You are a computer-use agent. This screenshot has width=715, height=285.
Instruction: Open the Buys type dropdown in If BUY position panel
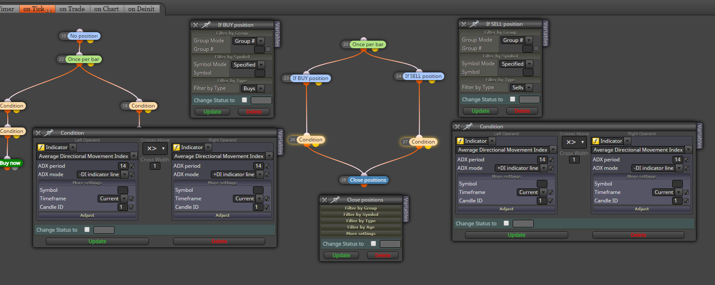[x=253, y=89]
